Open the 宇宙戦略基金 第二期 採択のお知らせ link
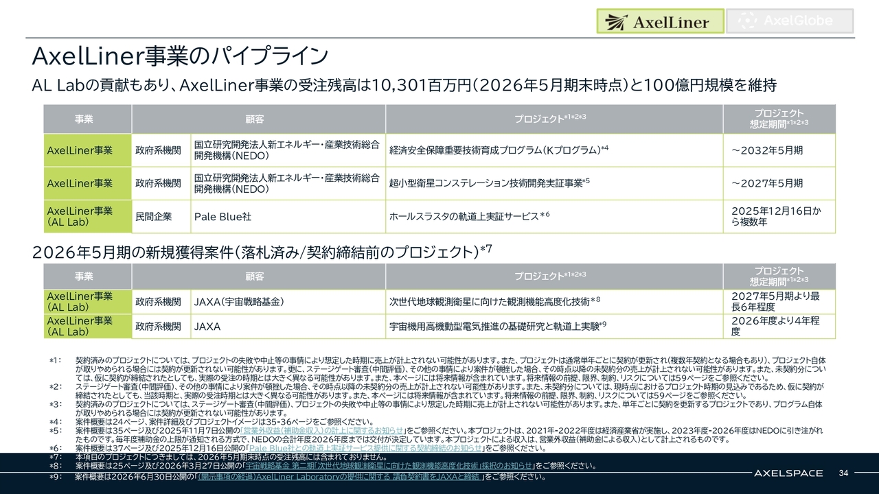The image size is (879, 494). [390, 466]
